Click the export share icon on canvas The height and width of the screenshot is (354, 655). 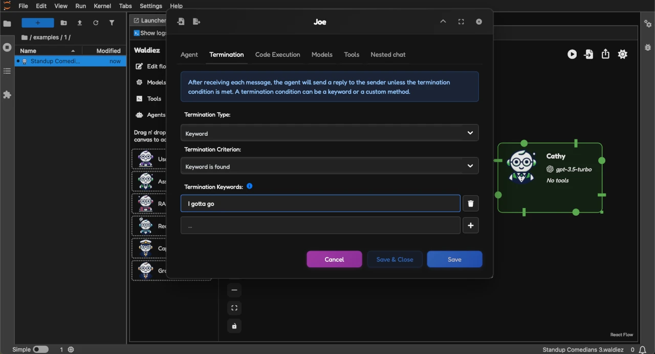tap(605, 54)
